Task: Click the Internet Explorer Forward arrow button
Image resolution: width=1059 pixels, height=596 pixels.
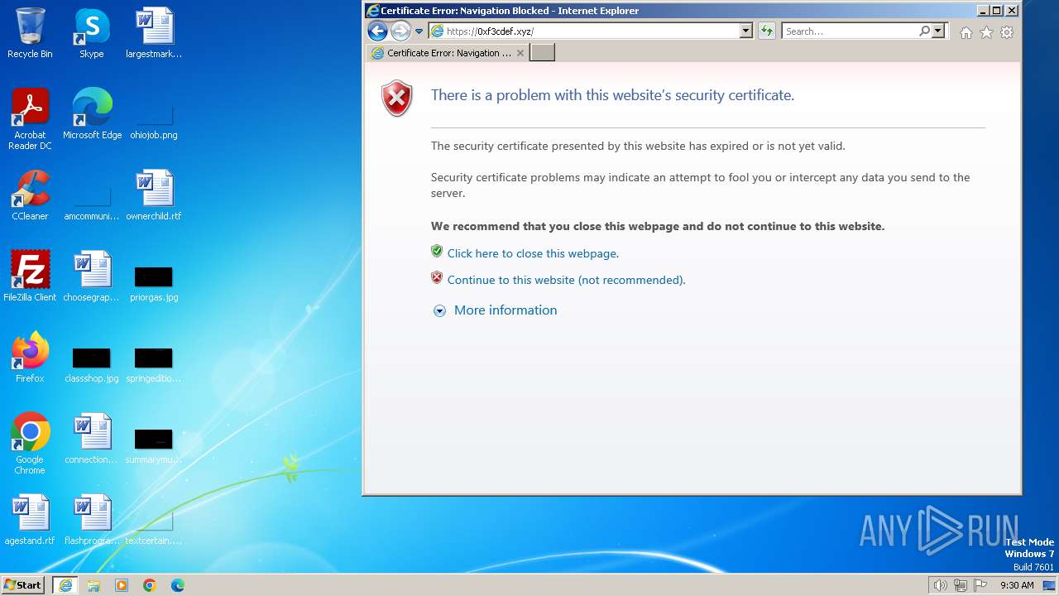Action: [x=400, y=31]
